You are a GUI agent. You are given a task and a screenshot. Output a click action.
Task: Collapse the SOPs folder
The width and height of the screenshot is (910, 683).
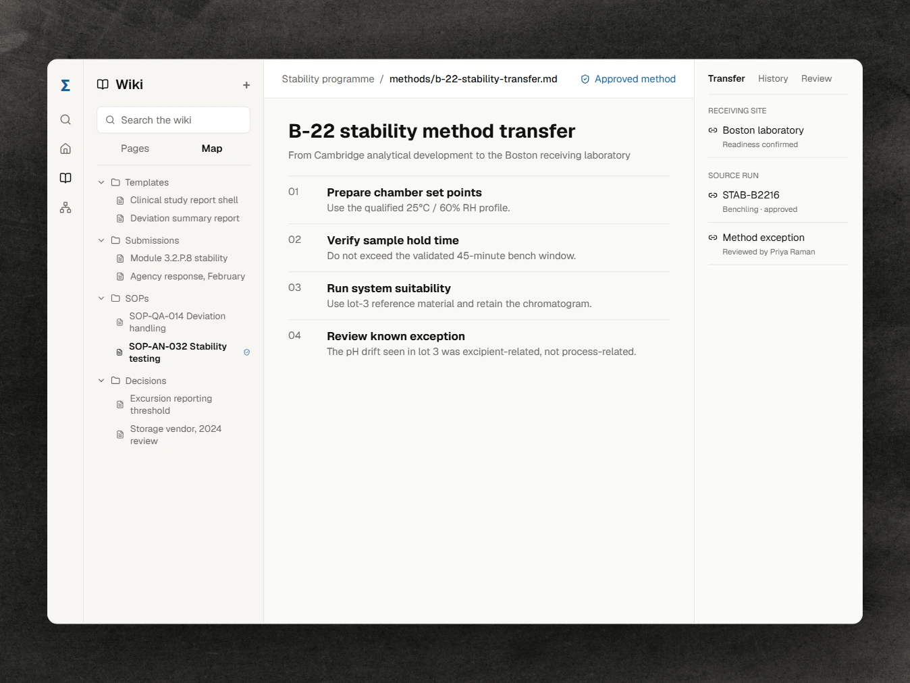point(101,298)
